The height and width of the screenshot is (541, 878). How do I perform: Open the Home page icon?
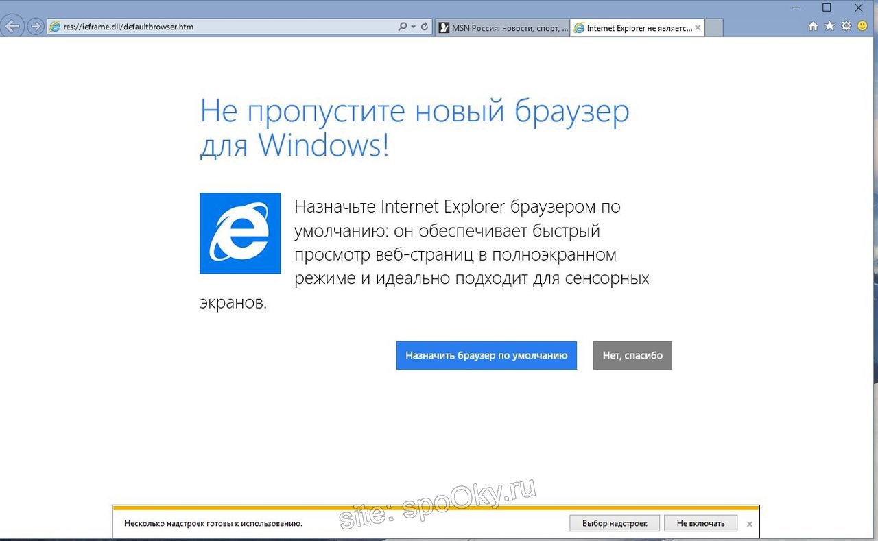[814, 26]
